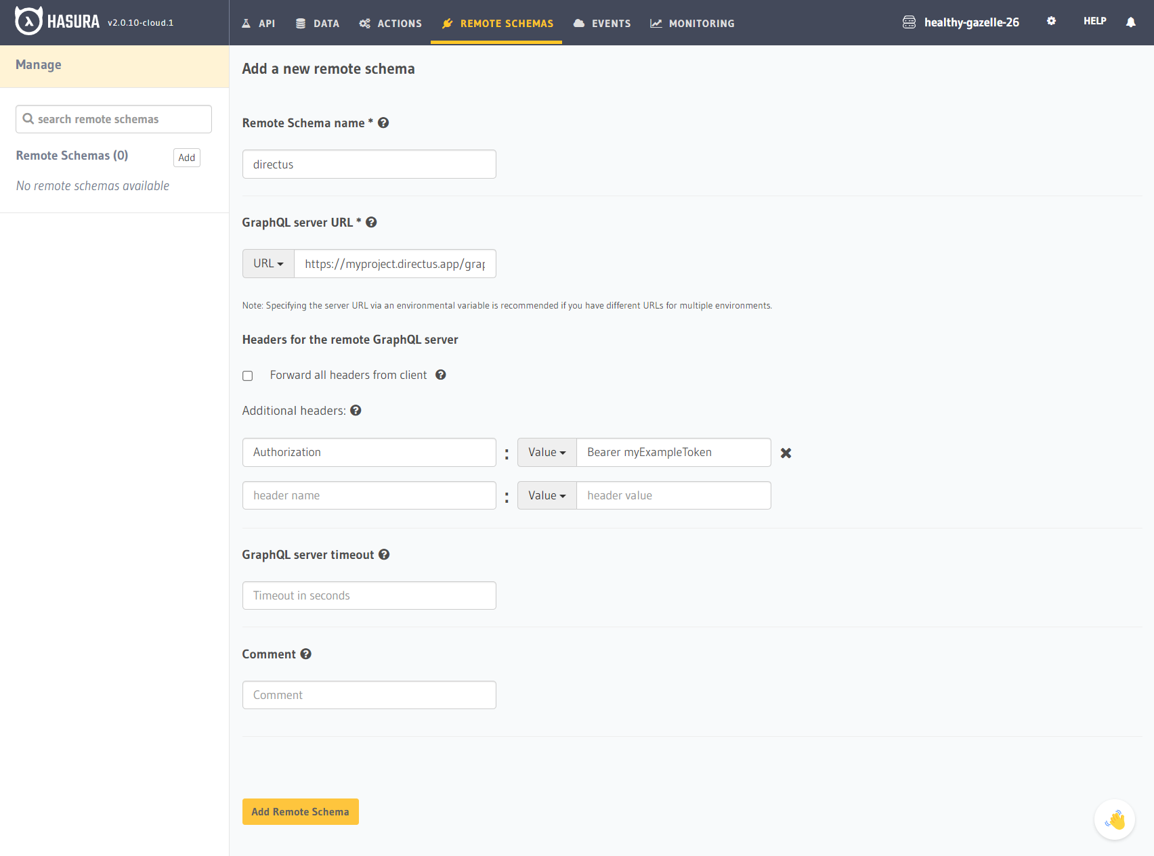The width and height of the screenshot is (1154, 856).
Task: Click the Hasura logo
Action: pos(57,22)
